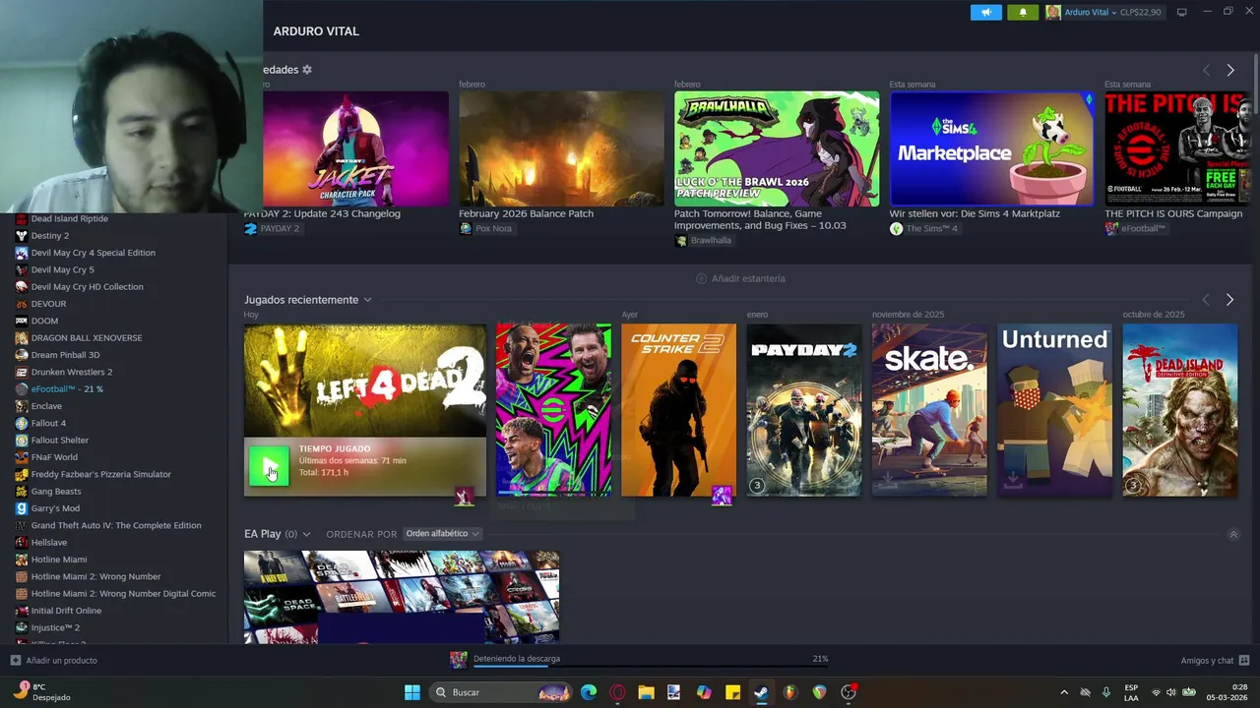Select Devil May Cry 5 in library

point(63,270)
